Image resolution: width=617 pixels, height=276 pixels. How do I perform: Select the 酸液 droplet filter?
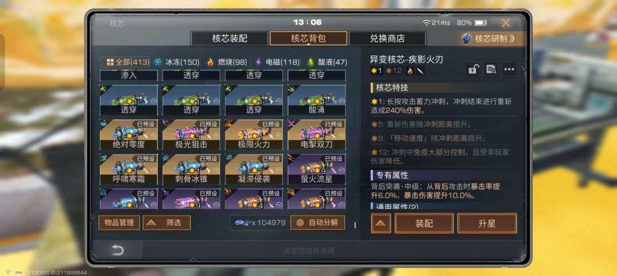pos(327,62)
